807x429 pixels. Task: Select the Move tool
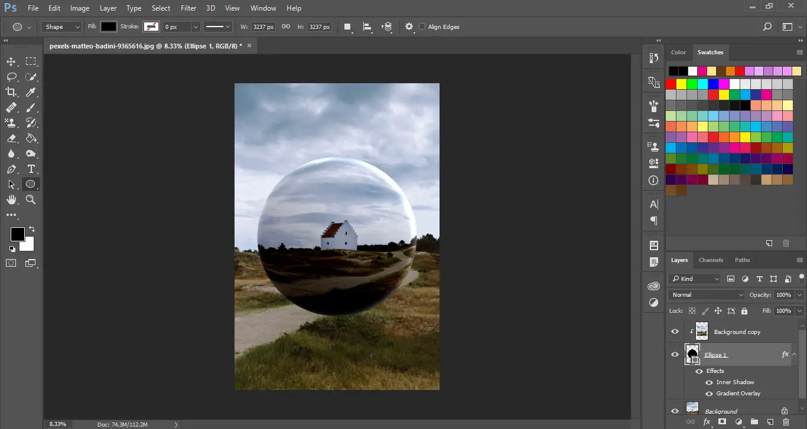(11, 61)
